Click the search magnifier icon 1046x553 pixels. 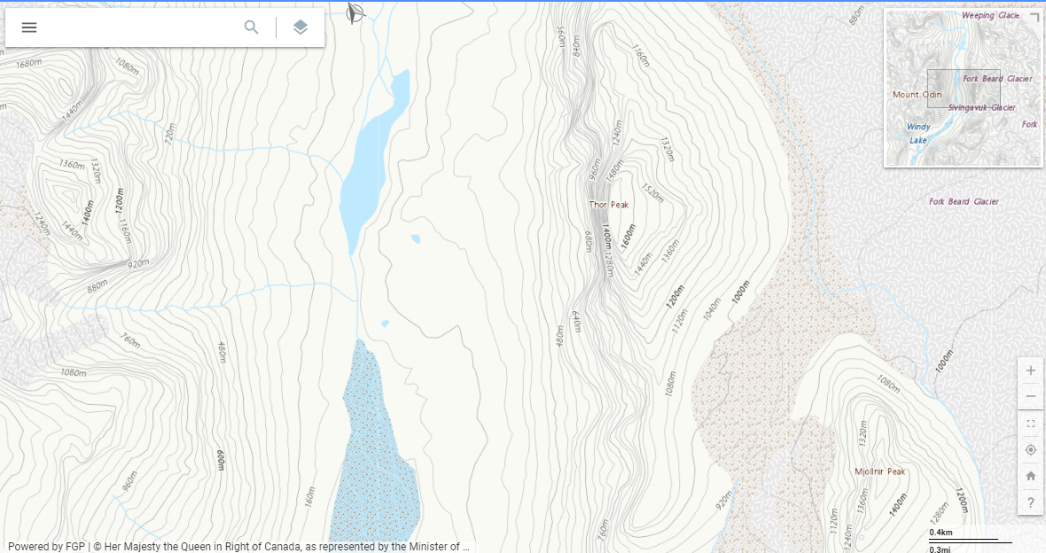point(252,27)
